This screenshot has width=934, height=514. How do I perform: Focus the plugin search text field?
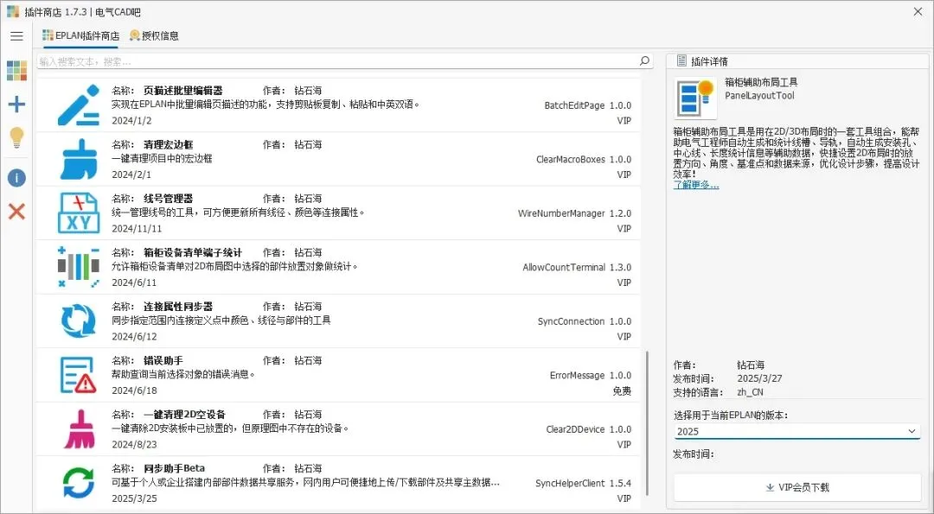[336, 61]
